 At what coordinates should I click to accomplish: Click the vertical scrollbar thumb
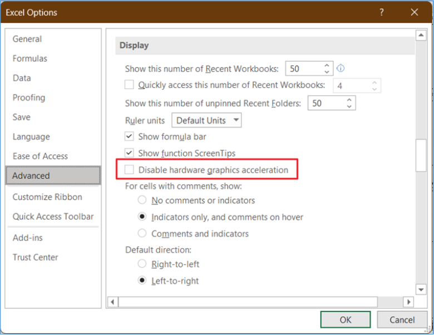(x=421, y=155)
